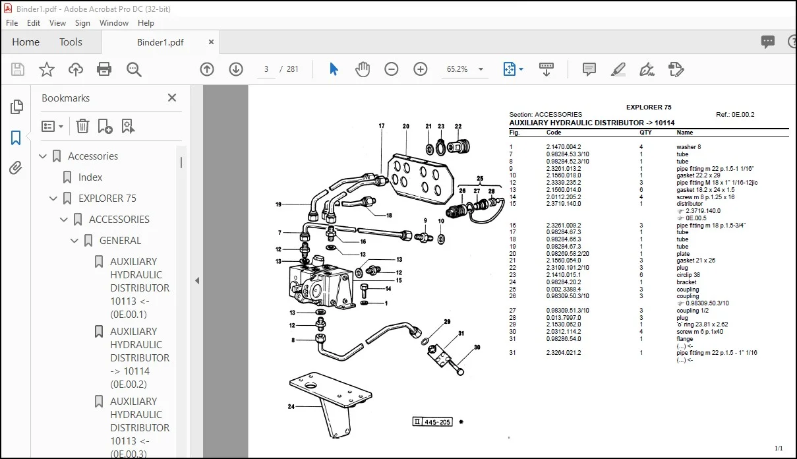Collapse the EXPLORER 75 bookmark
797x459 pixels.
coord(53,199)
